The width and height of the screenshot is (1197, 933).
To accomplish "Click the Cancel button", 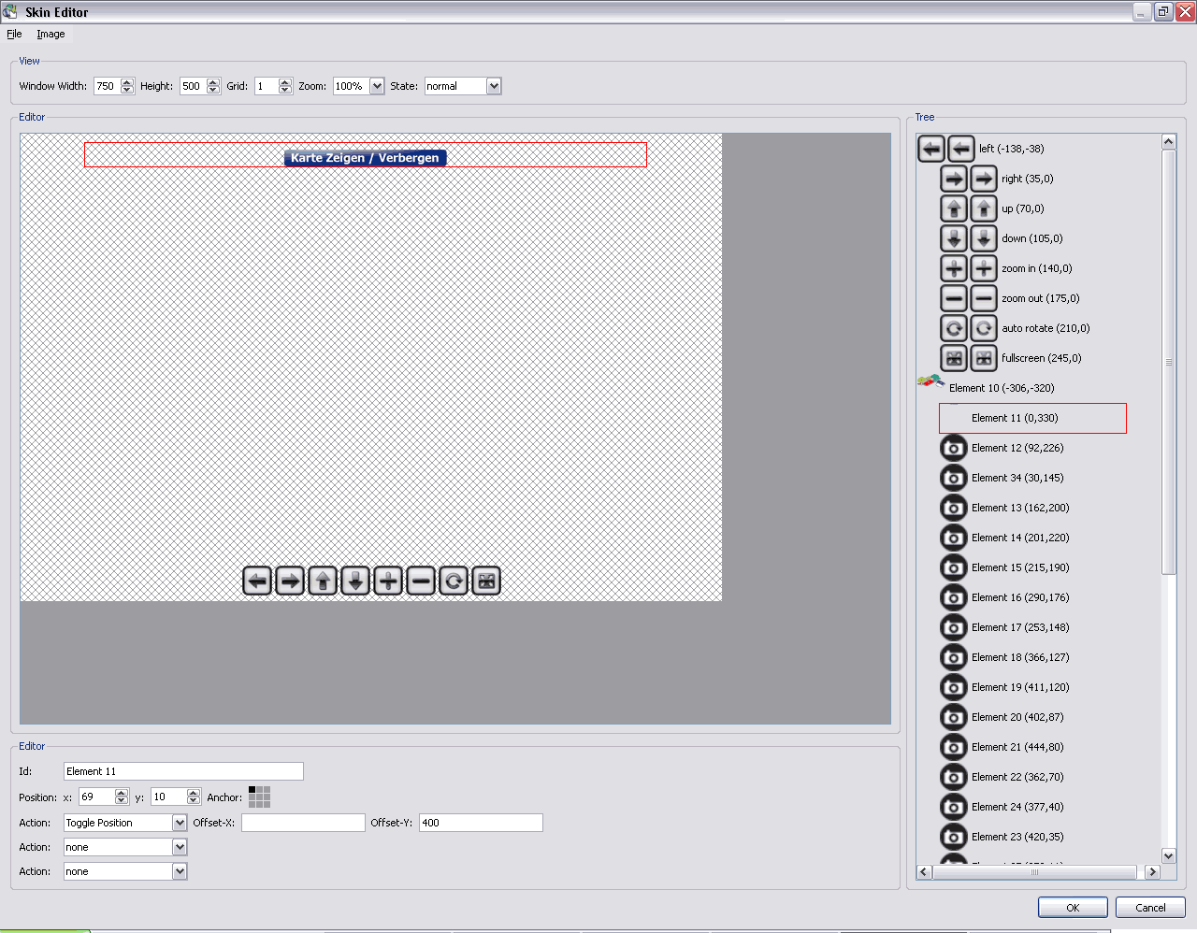I will 1149,908.
